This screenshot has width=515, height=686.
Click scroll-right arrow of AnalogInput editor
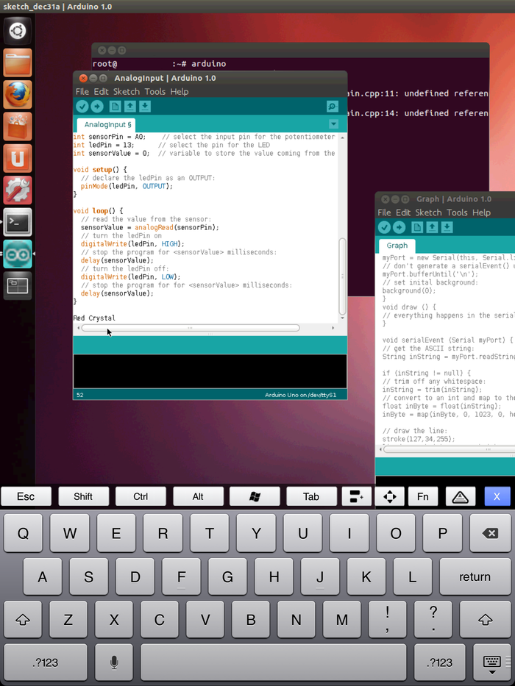(333, 328)
